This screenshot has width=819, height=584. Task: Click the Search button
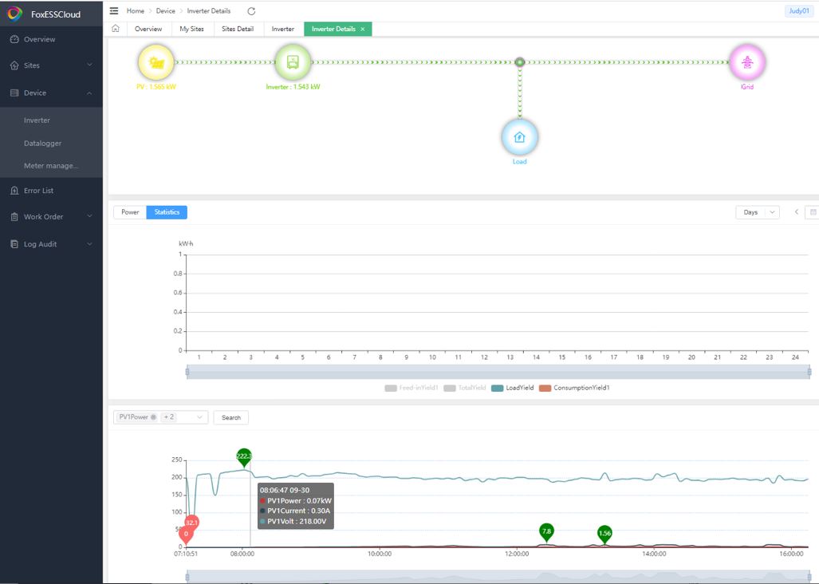(231, 417)
